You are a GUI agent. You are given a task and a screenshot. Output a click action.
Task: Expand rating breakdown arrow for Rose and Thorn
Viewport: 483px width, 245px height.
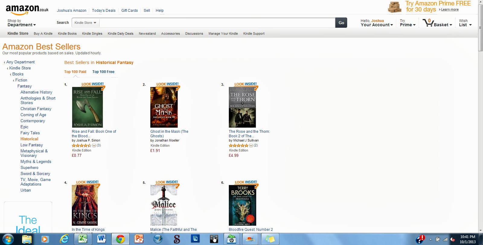coord(251,145)
